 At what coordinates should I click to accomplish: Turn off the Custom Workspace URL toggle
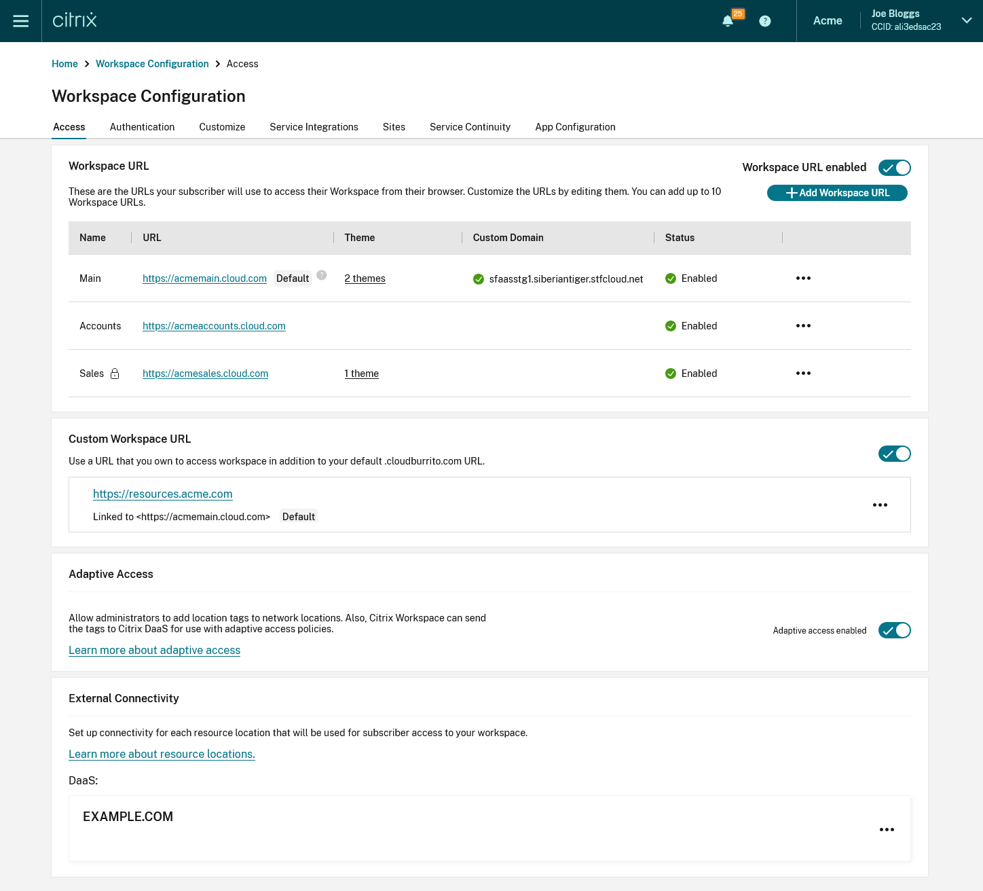tap(894, 454)
